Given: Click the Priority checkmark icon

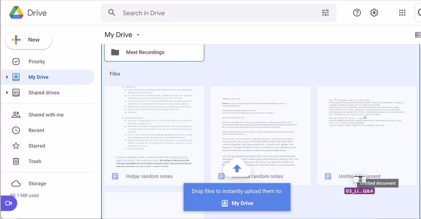Looking at the screenshot, I should pos(16,62).
